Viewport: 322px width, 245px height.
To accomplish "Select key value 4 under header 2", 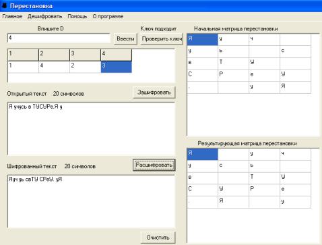I will (54, 67).
